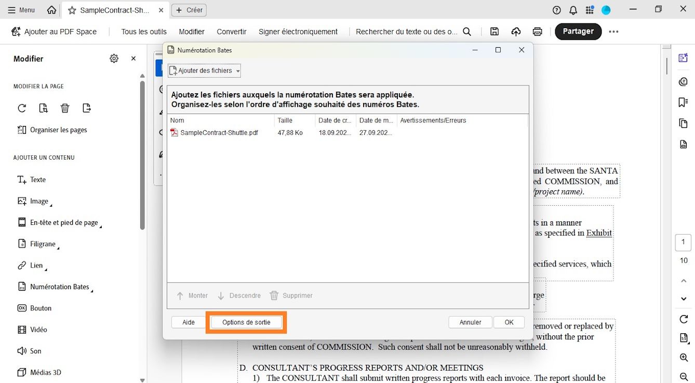Screen dimensions: 695x383
Task: Click the rotate page icon under Modifier la page
Action: [21, 108]
